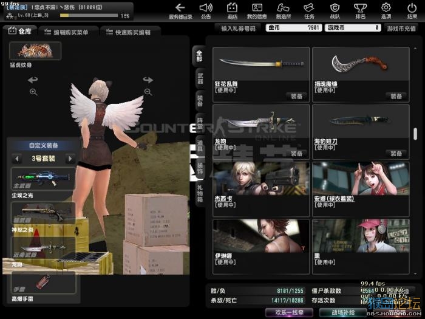Click the 自定义装备 header
Viewport: 425px width, 319px height.
pyautogui.click(x=43, y=145)
